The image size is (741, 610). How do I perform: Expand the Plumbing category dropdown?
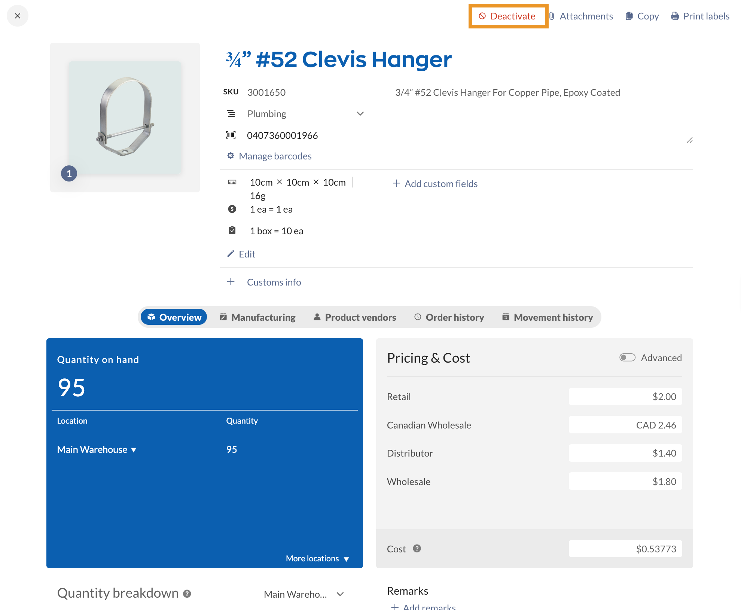360,114
